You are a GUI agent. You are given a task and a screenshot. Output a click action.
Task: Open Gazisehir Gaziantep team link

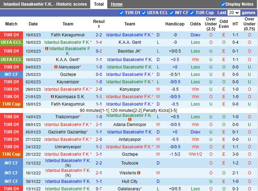pyautogui.click(x=68, y=132)
